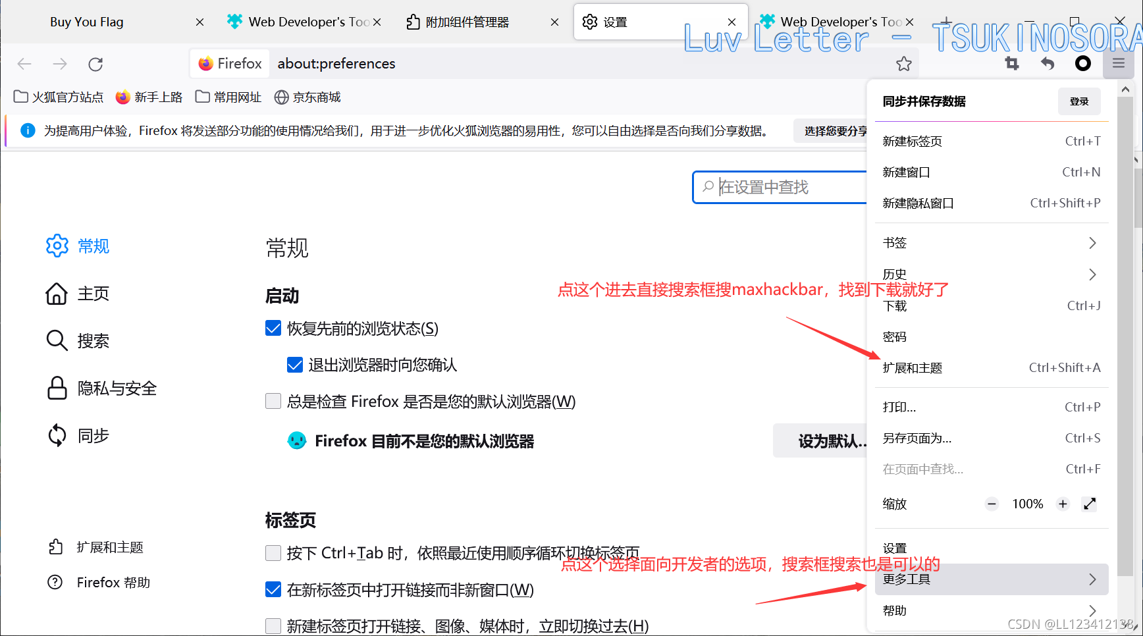
Task: Toggle 退出浏览器时向您确认 checkbox
Action: click(295, 365)
